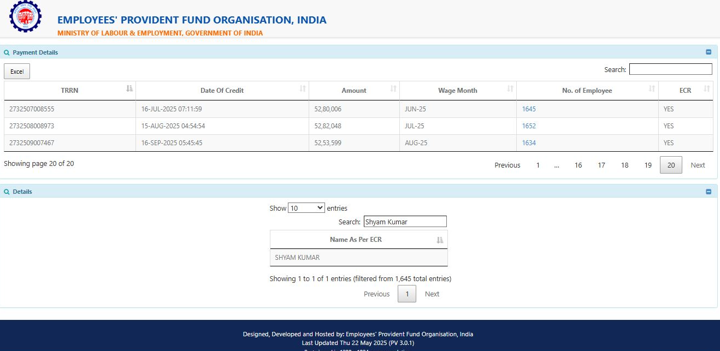This screenshot has width=720, height=351.
Task: Collapse the Payment Details panel
Action: (709, 52)
